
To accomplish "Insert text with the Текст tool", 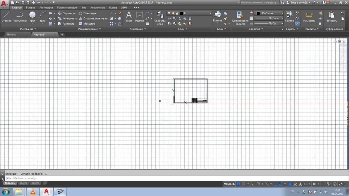I will click(x=129, y=17).
